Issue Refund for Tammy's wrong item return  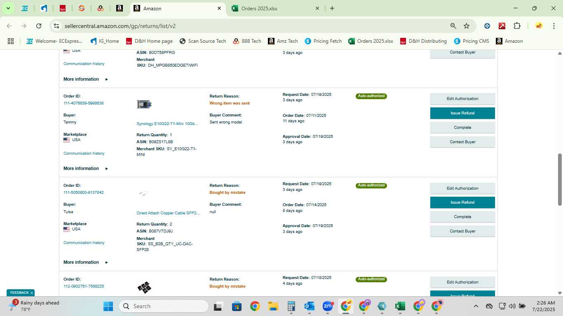point(462,113)
